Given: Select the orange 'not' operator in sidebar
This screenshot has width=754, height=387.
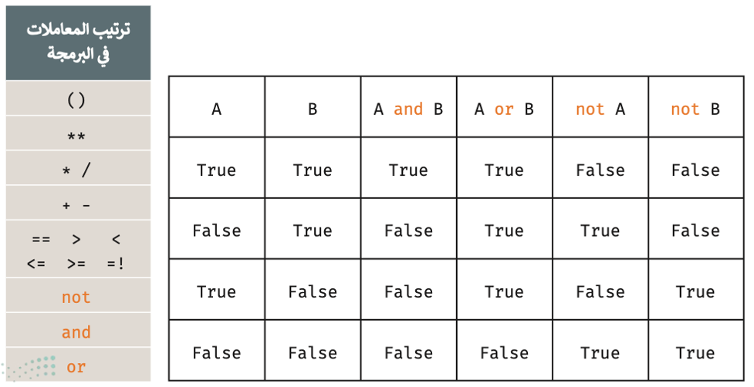Looking at the screenshot, I should tap(76, 298).
